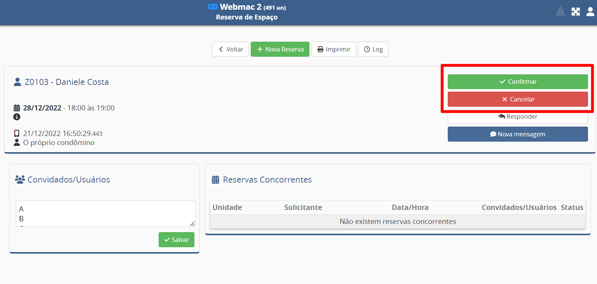Viewport: 597px width, 284px height.
Task: Click the Responder button
Action: point(517,118)
